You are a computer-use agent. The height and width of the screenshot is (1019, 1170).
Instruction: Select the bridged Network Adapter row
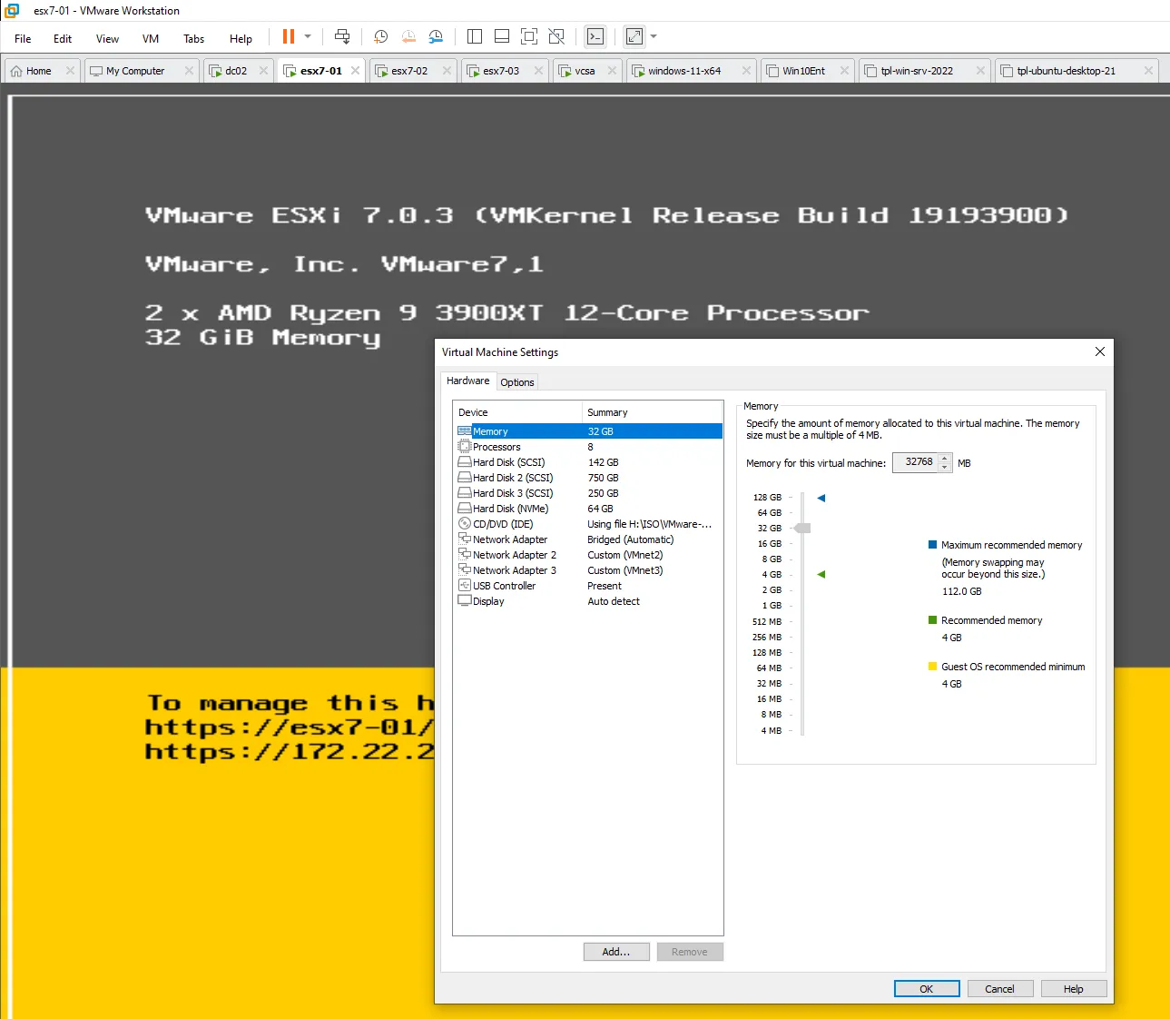click(588, 539)
